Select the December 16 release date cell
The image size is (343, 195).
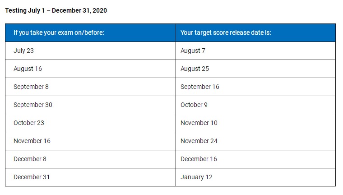(199, 159)
